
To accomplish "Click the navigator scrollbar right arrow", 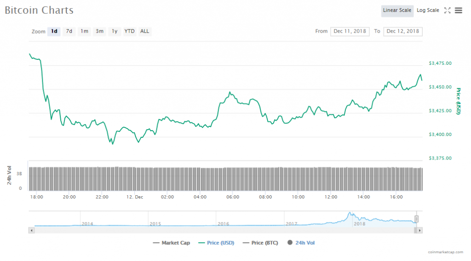I will 420,229.
